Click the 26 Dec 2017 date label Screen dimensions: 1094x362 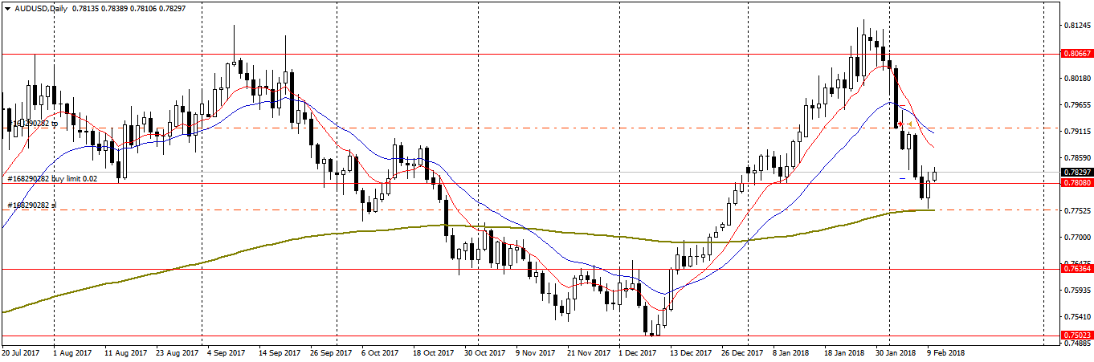point(743,352)
